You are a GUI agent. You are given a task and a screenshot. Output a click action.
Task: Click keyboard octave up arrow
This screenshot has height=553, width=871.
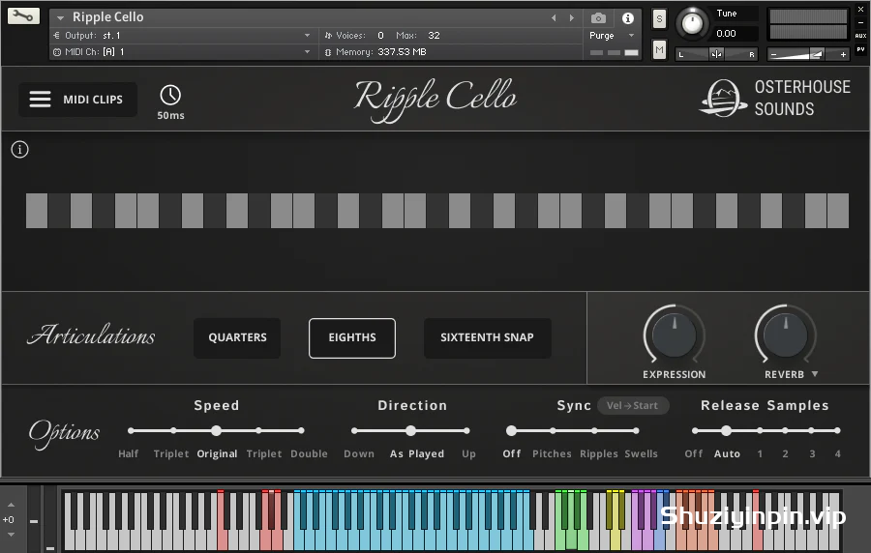coord(11,505)
